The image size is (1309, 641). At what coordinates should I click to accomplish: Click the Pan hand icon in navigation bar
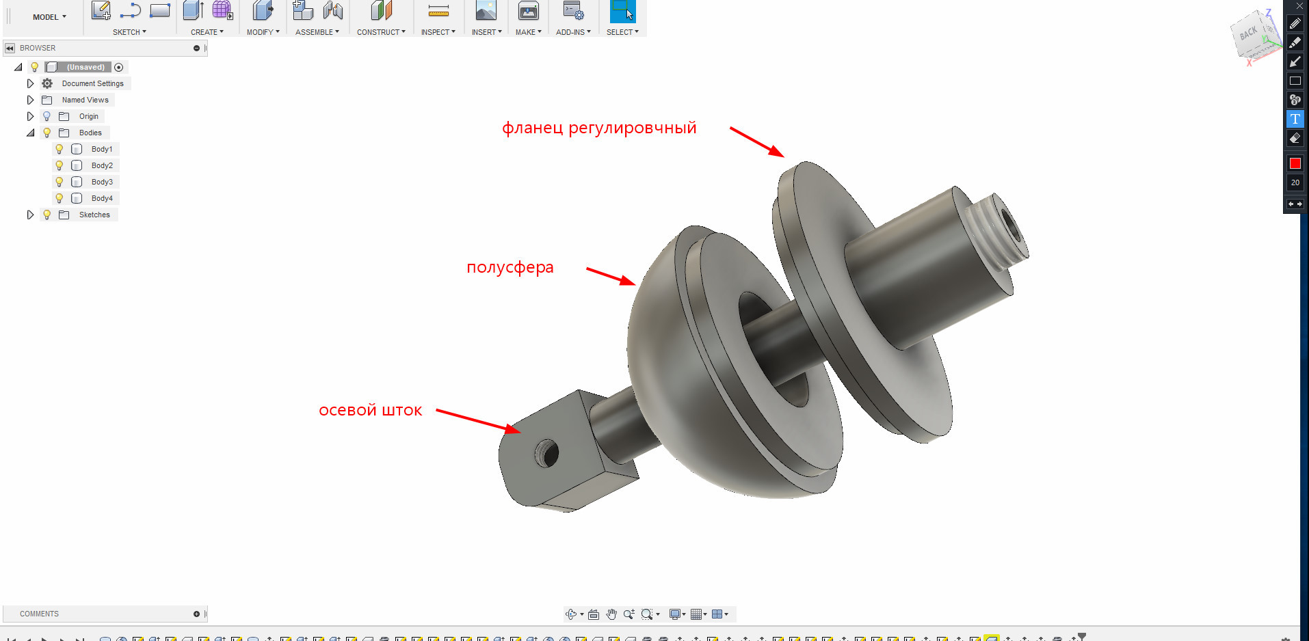pos(611,614)
